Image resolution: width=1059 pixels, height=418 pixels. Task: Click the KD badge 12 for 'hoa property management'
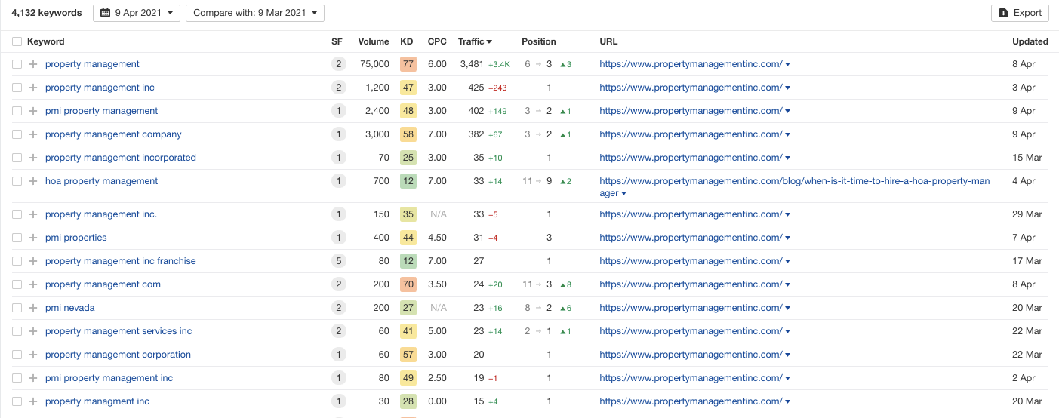tap(408, 181)
